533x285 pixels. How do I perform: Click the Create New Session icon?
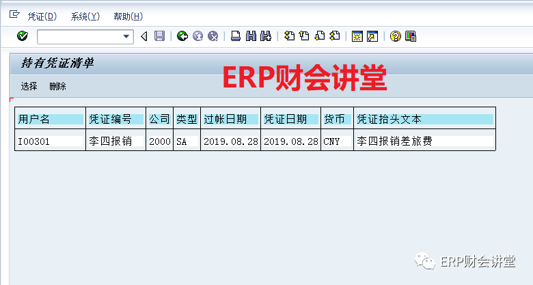357,36
